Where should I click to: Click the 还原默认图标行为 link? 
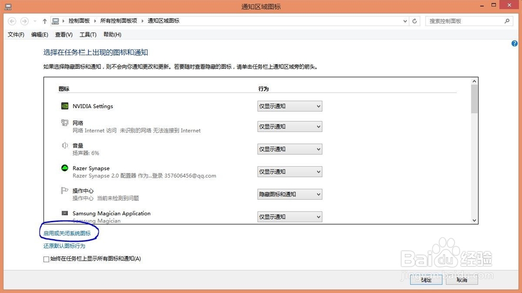64,246
